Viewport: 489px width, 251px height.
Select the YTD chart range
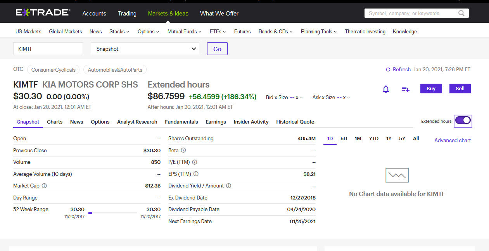tap(374, 139)
